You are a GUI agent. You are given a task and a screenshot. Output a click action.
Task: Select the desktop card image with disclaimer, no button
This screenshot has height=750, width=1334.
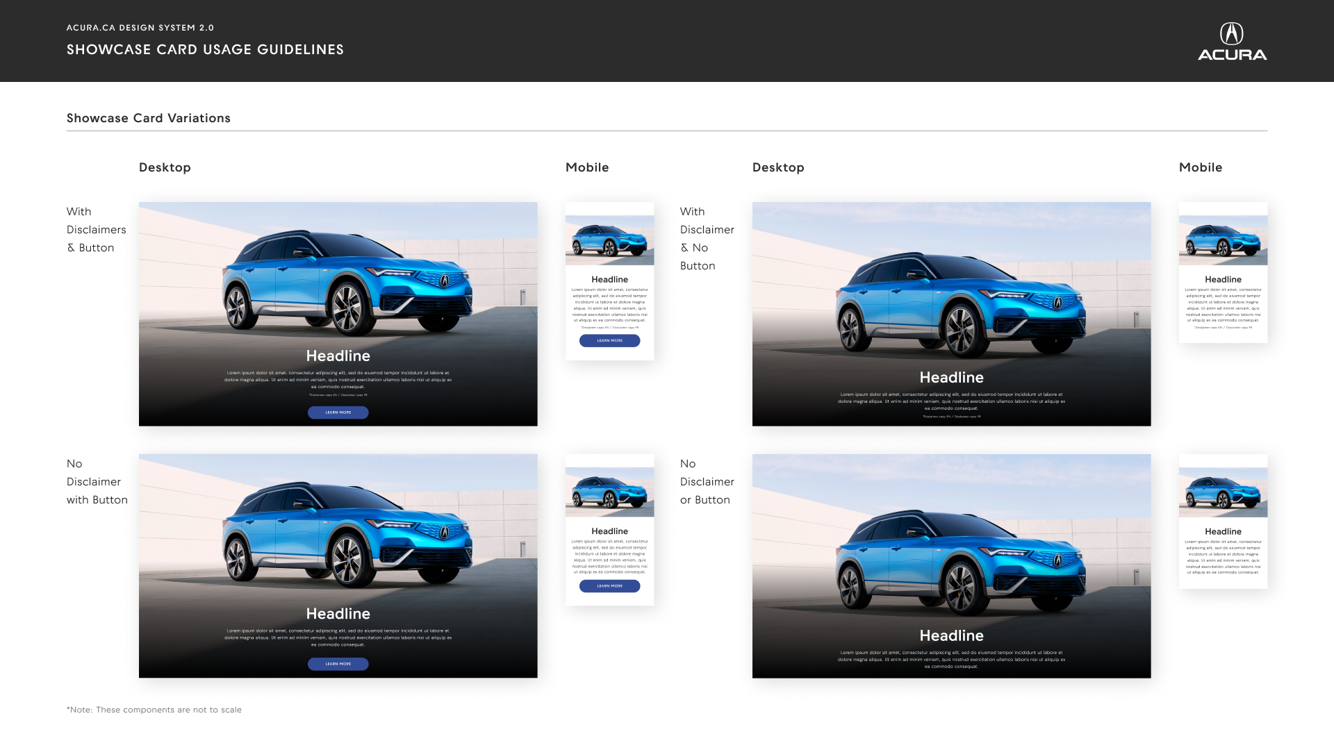tap(952, 314)
